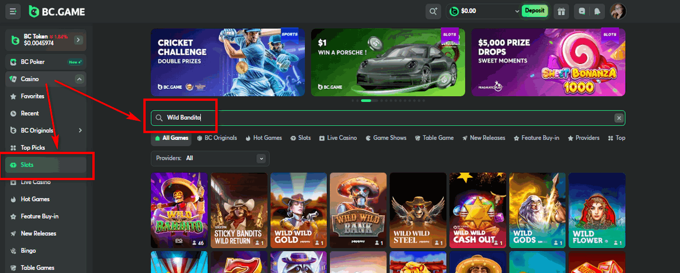The height and width of the screenshot is (273, 680).
Task: Click the BC token coin icon in balance
Action: [454, 11]
